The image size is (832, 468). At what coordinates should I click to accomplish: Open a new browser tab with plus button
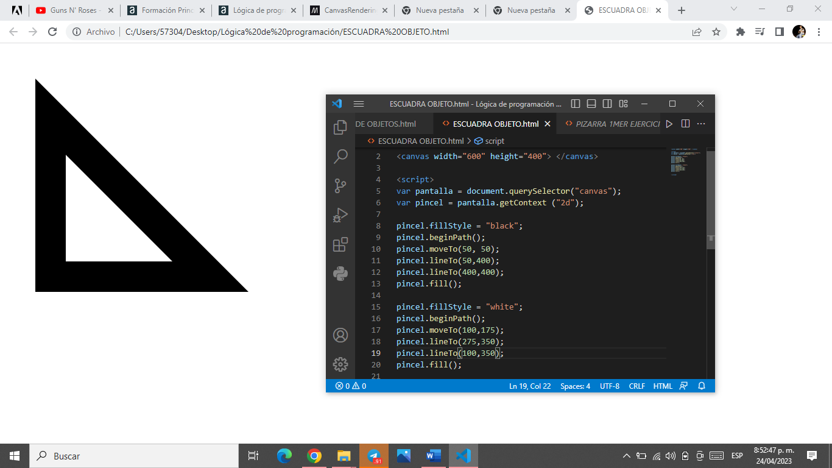pos(682,10)
